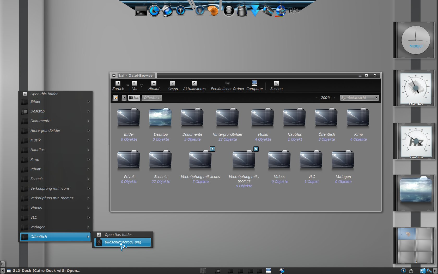Viewport: 438px width, 274px height.
Task: Open Sceen's folder in file browser
Action: pos(160,159)
